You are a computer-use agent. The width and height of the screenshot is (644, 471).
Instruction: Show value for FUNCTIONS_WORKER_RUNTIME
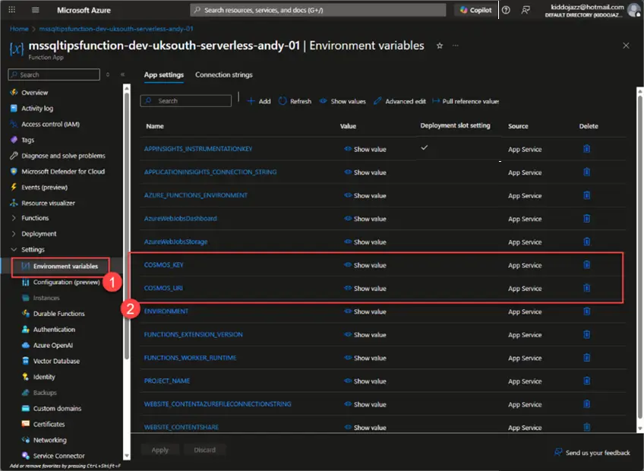pos(365,358)
